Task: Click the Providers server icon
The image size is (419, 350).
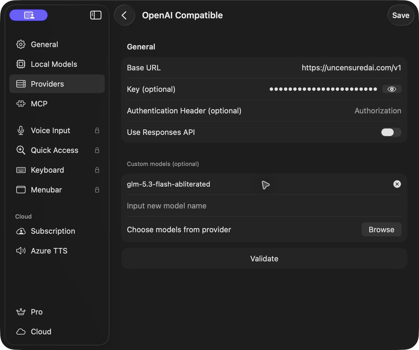Action: (21, 84)
